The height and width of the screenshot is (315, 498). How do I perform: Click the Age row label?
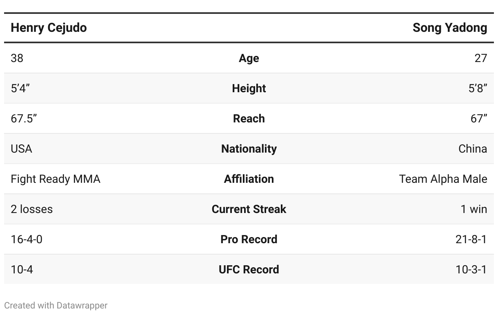pos(249,58)
